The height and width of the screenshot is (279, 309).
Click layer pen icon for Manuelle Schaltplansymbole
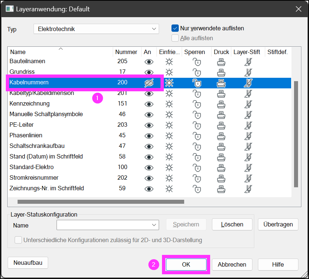248,115
